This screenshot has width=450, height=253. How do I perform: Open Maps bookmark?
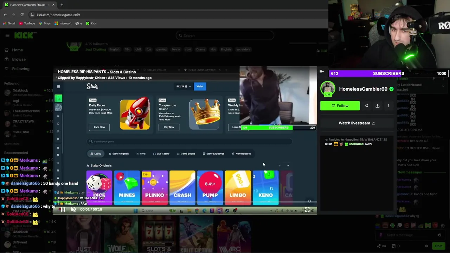(45, 24)
